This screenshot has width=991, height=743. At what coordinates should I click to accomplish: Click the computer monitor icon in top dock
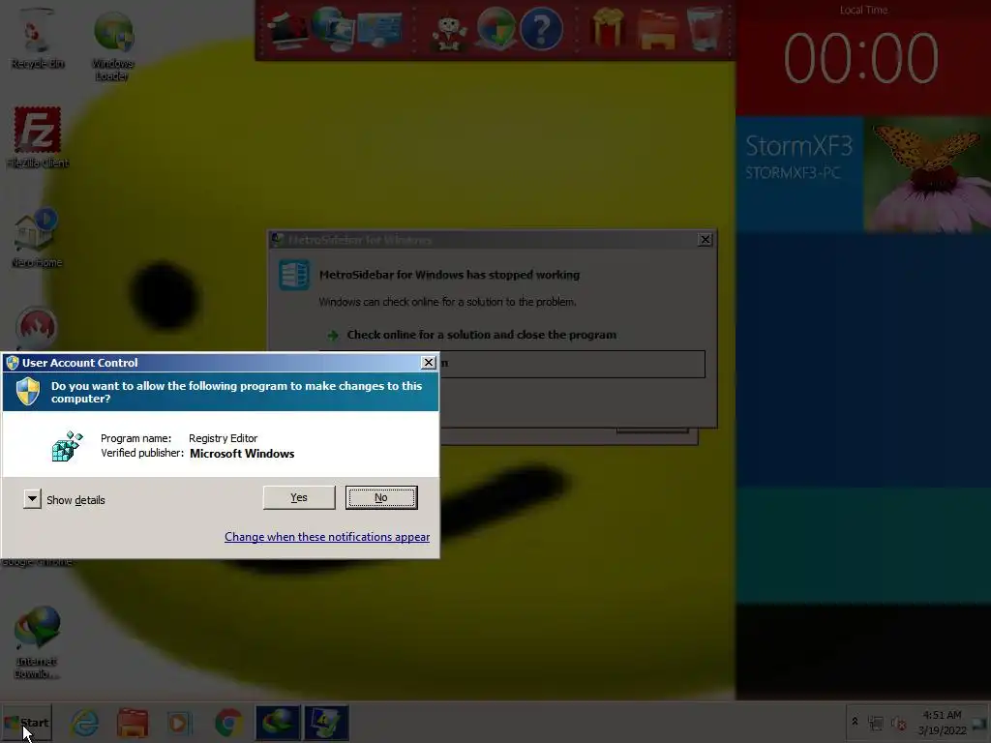point(287,29)
